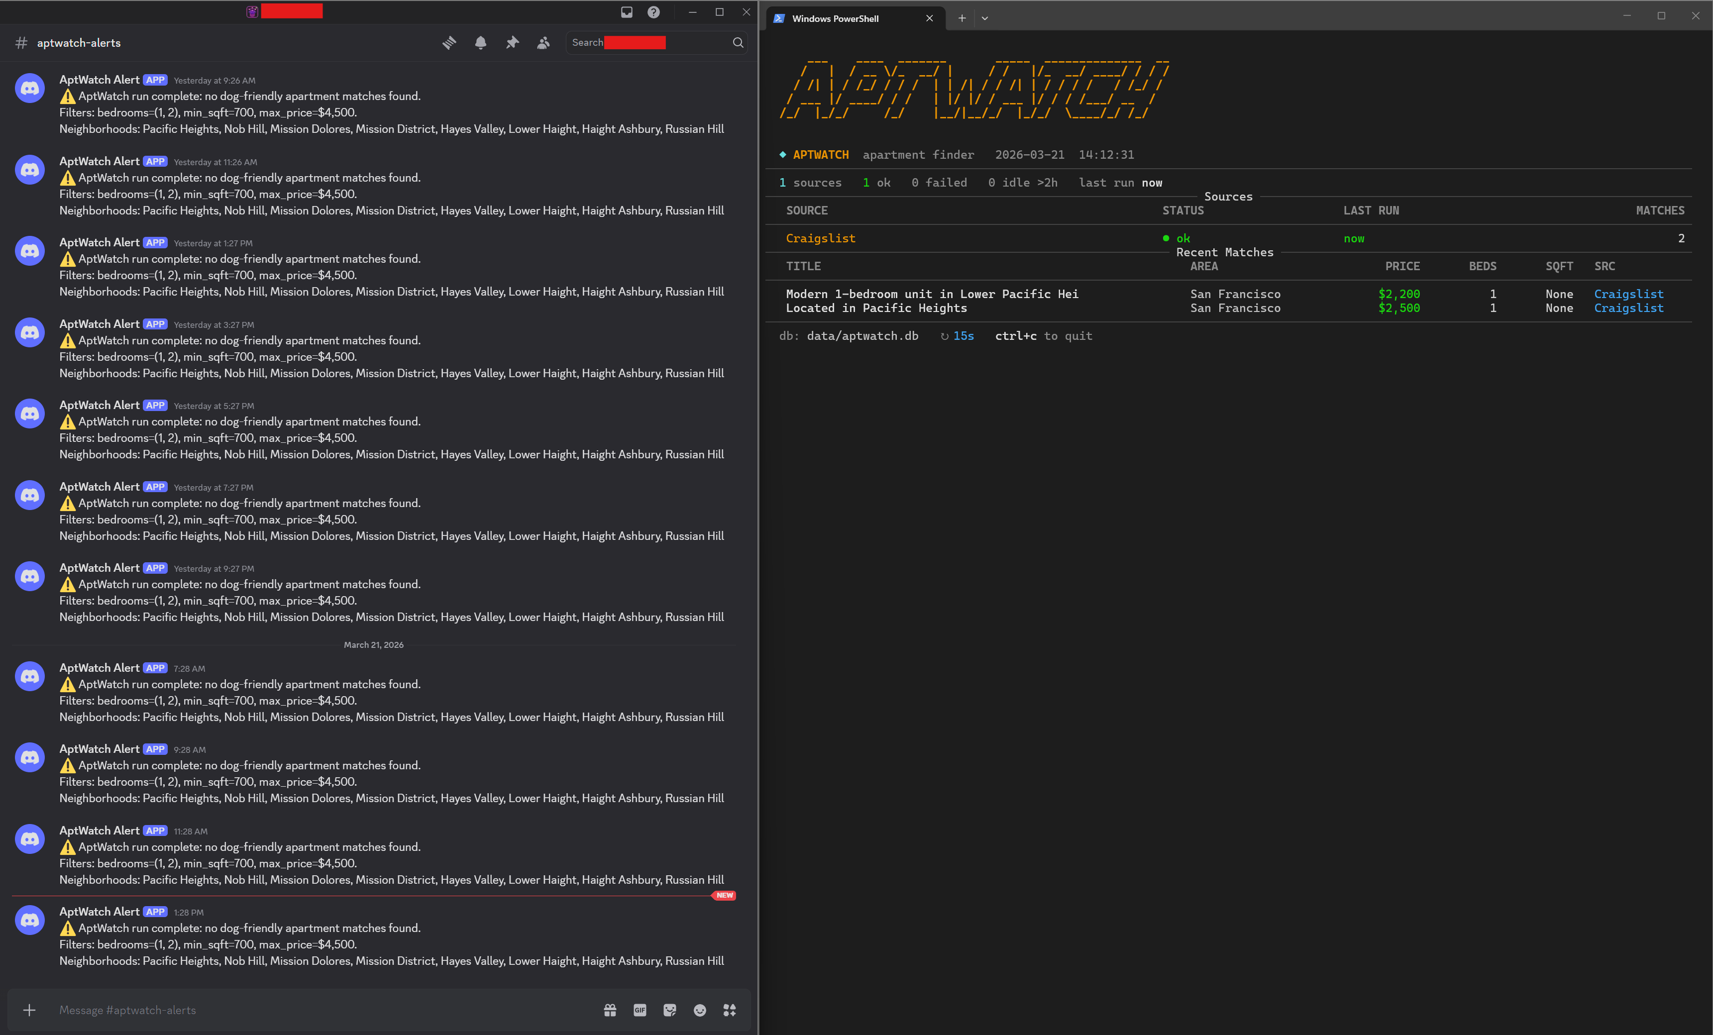Image resolution: width=1713 pixels, height=1035 pixels.
Task: Open the Discord inbox icon
Action: [x=627, y=12]
